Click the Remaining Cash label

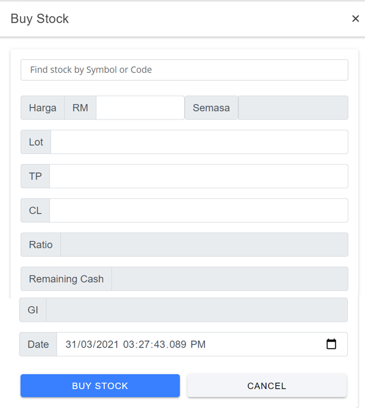click(66, 279)
